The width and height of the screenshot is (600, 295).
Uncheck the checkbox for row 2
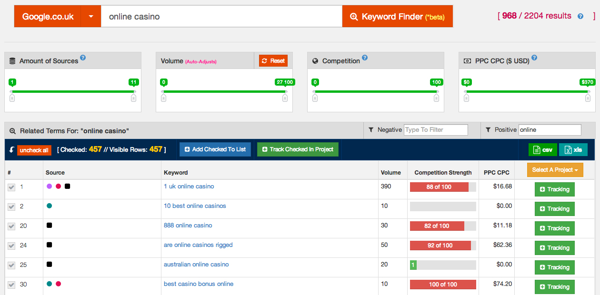tap(11, 207)
